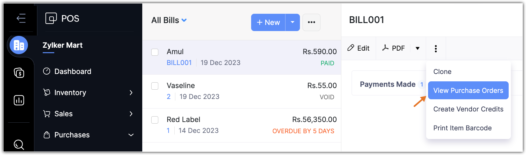Check the Red Label bill checkbox

155,120
